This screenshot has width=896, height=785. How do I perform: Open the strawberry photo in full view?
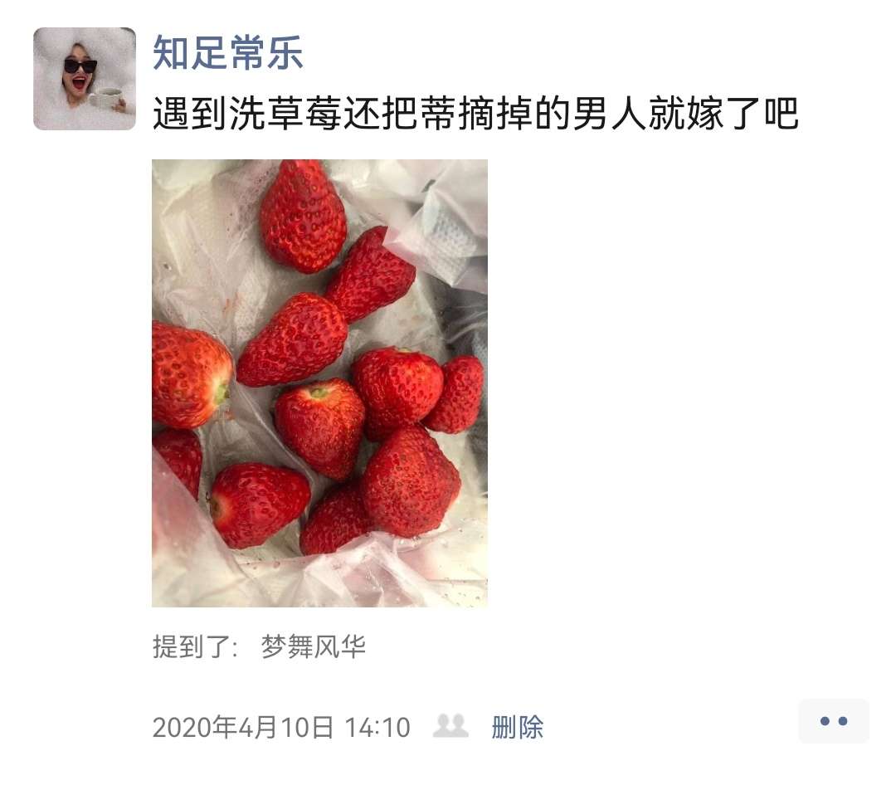point(319,383)
